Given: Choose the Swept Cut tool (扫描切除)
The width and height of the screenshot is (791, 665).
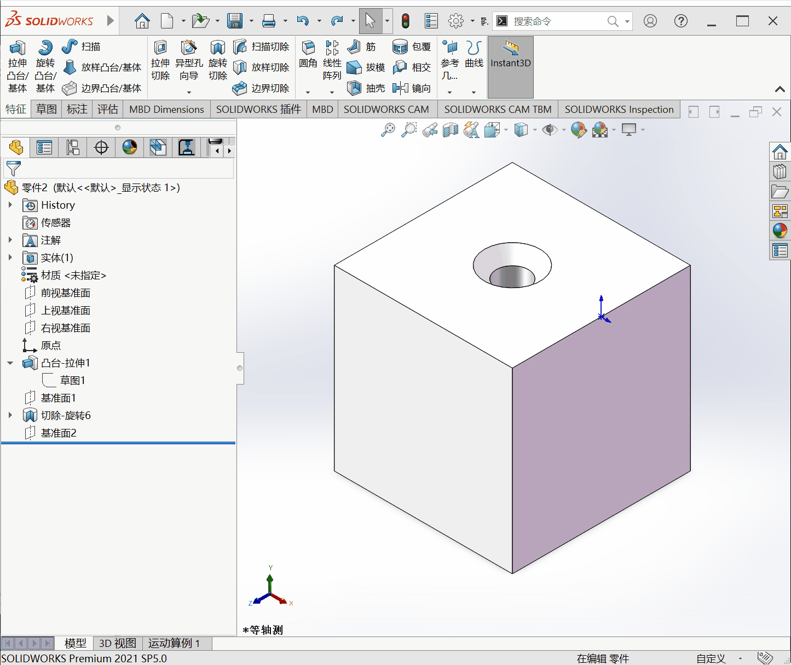Looking at the screenshot, I should pos(261,47).
